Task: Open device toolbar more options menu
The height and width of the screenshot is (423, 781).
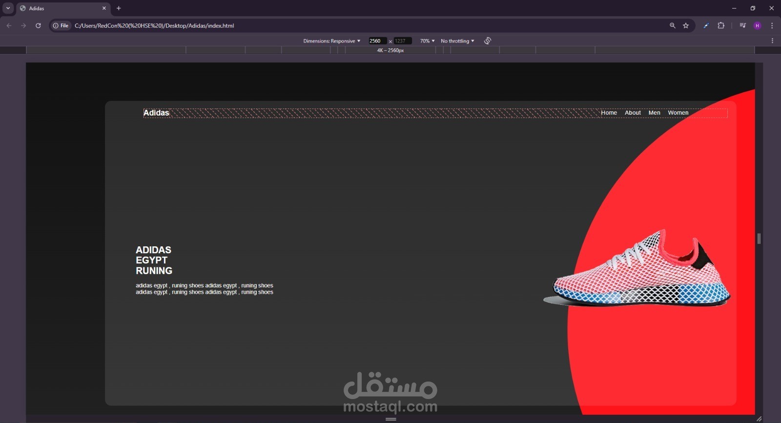Action: (x=772, y=41)
